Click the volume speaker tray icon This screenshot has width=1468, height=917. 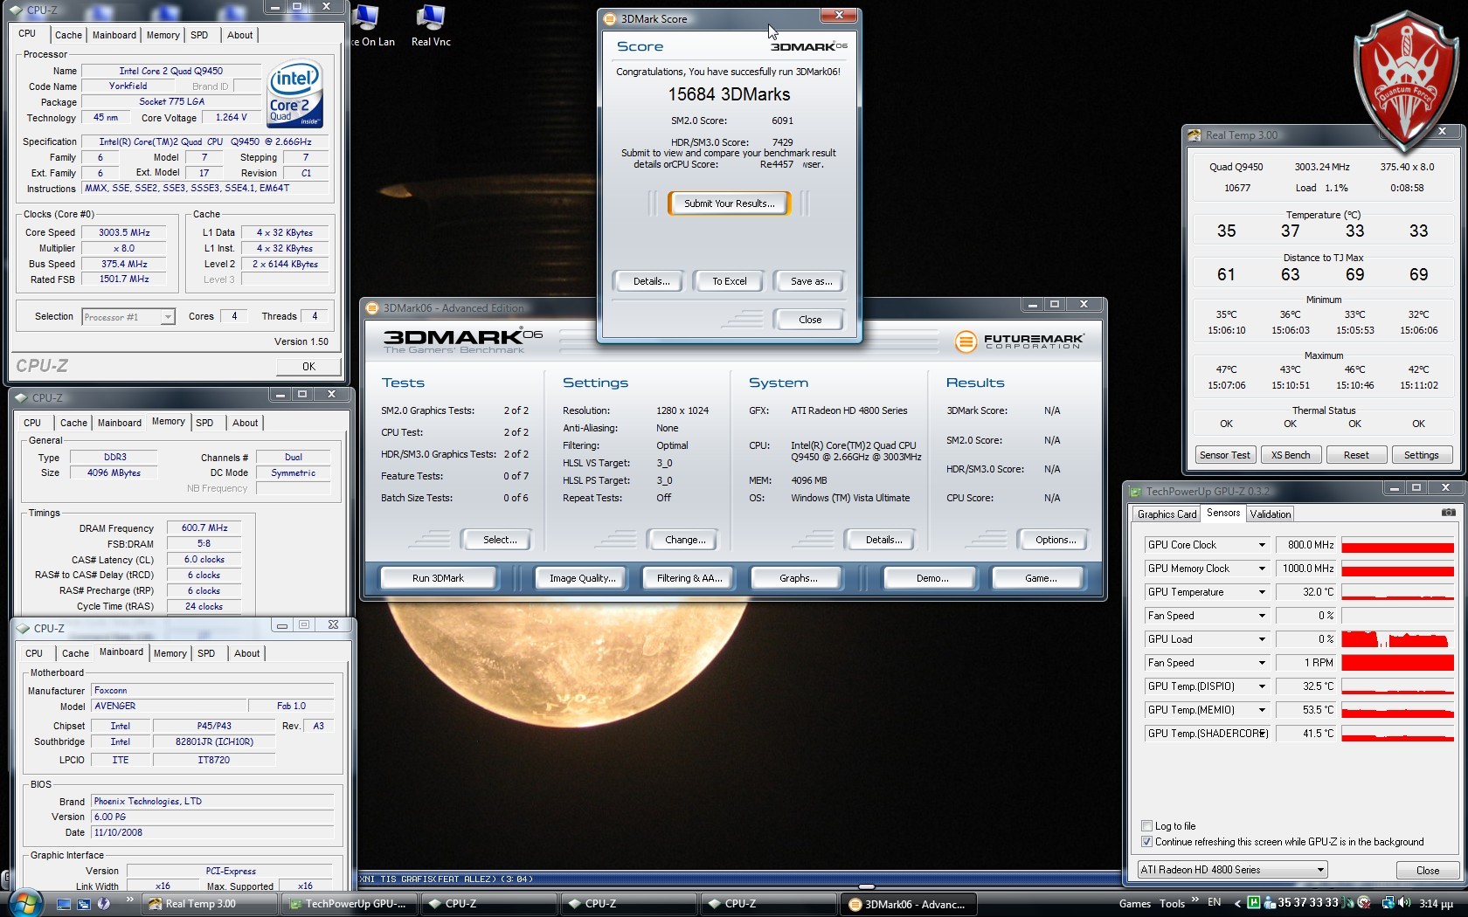tap(1404, 903)
